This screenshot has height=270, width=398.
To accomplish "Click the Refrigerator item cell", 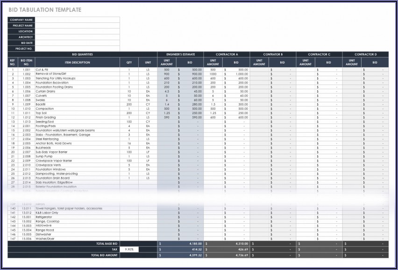I will (x=45, y=217).
